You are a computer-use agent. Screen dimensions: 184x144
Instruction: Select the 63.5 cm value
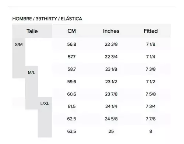[72, 131]
